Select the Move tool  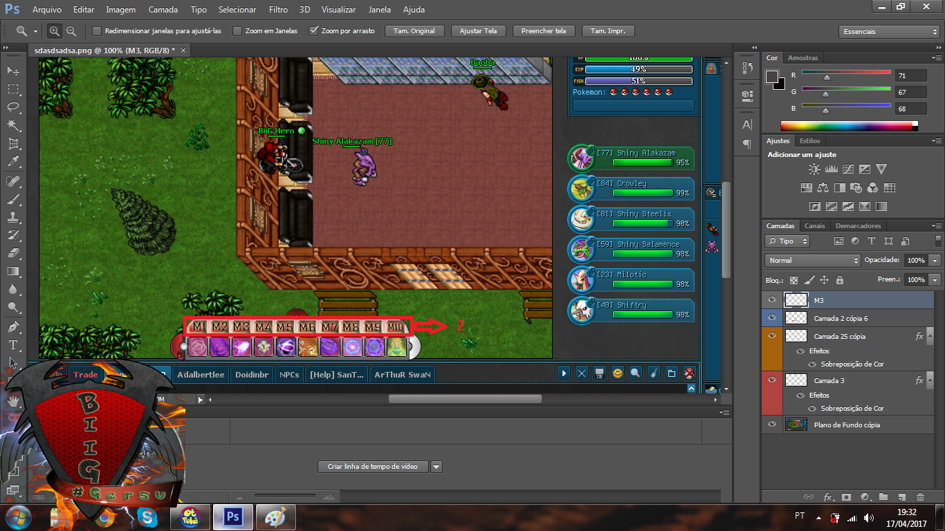[x=13, y=71]
